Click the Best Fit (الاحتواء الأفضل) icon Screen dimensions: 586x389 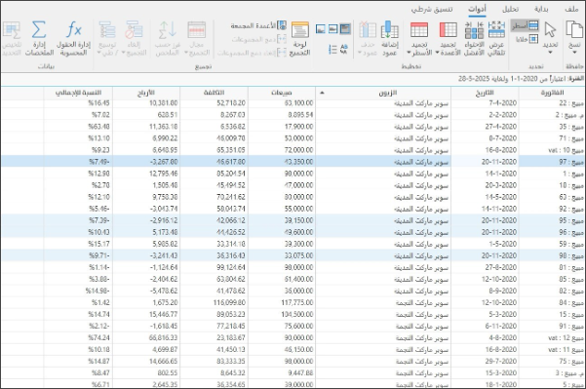[474, 29]
